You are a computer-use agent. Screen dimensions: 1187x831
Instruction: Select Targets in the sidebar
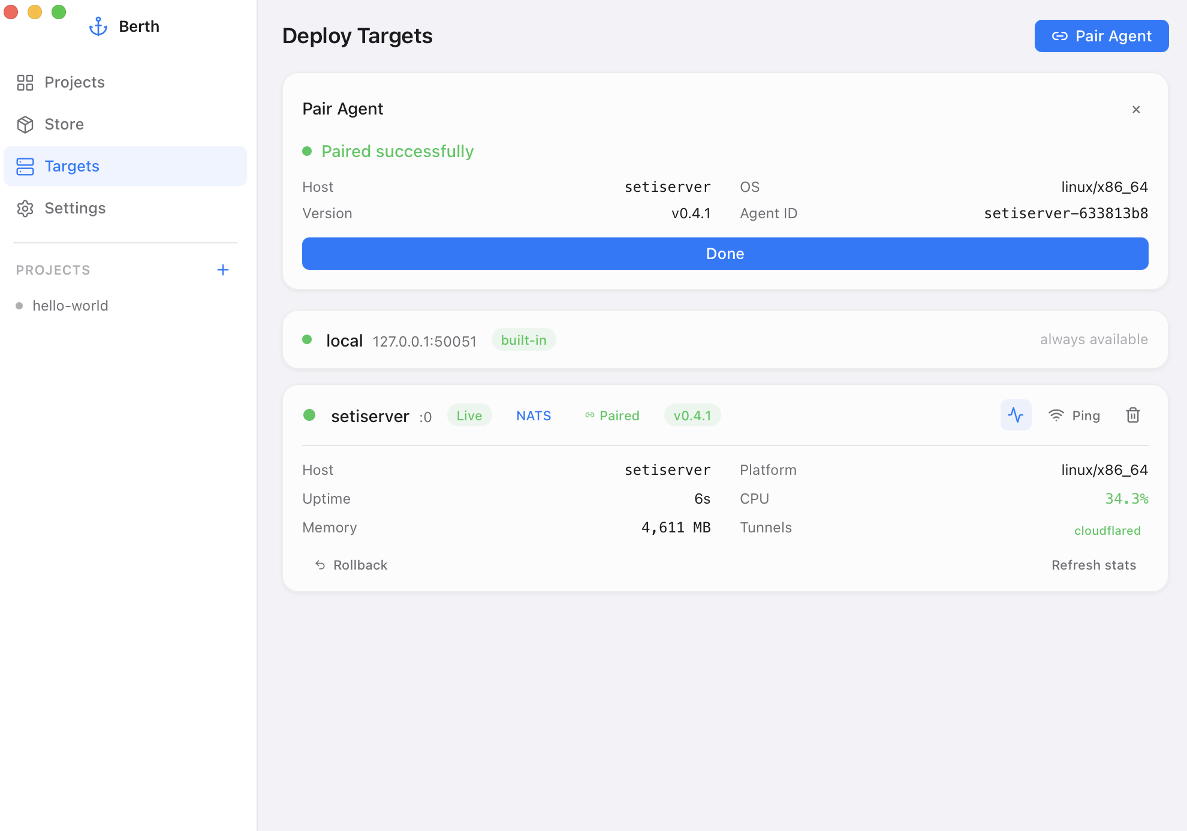(71, 166)
